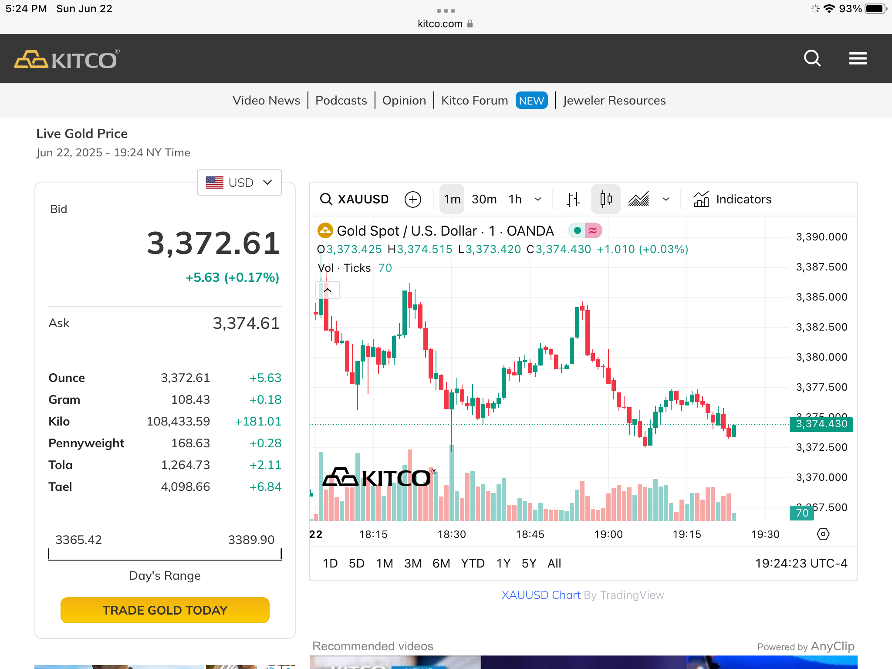Click the 19:24:23 UTC-4 timezone
This screenshot has height=669, width=892.
click(801, 564)
